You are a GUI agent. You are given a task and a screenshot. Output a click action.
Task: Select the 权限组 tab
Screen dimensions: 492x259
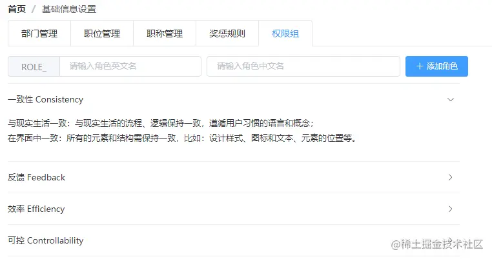pos(285,34)
